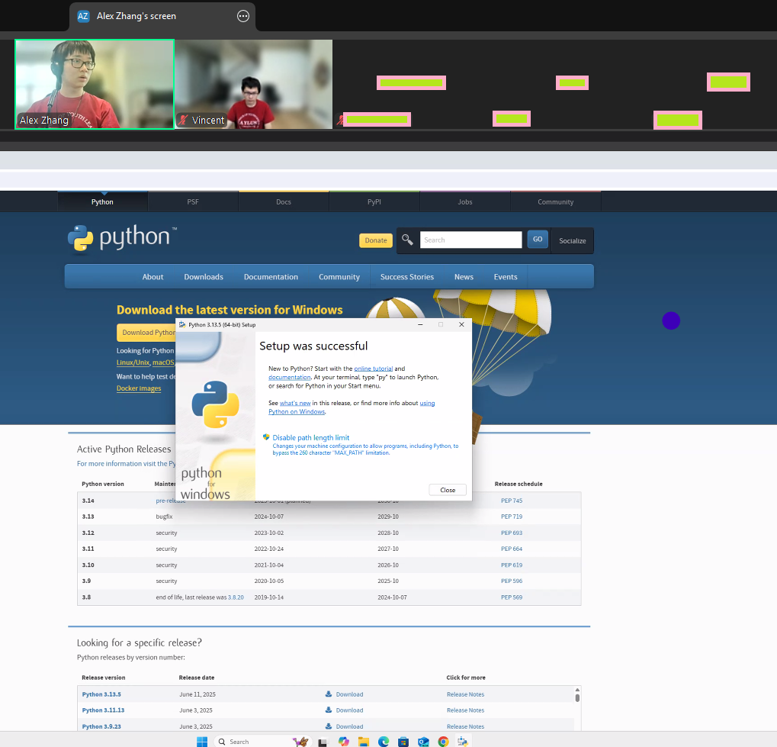Image resolution: width=777 pixels, height=747 pixels.
Task: Switch to the Jobs top tab
Action: coord(465,202)
